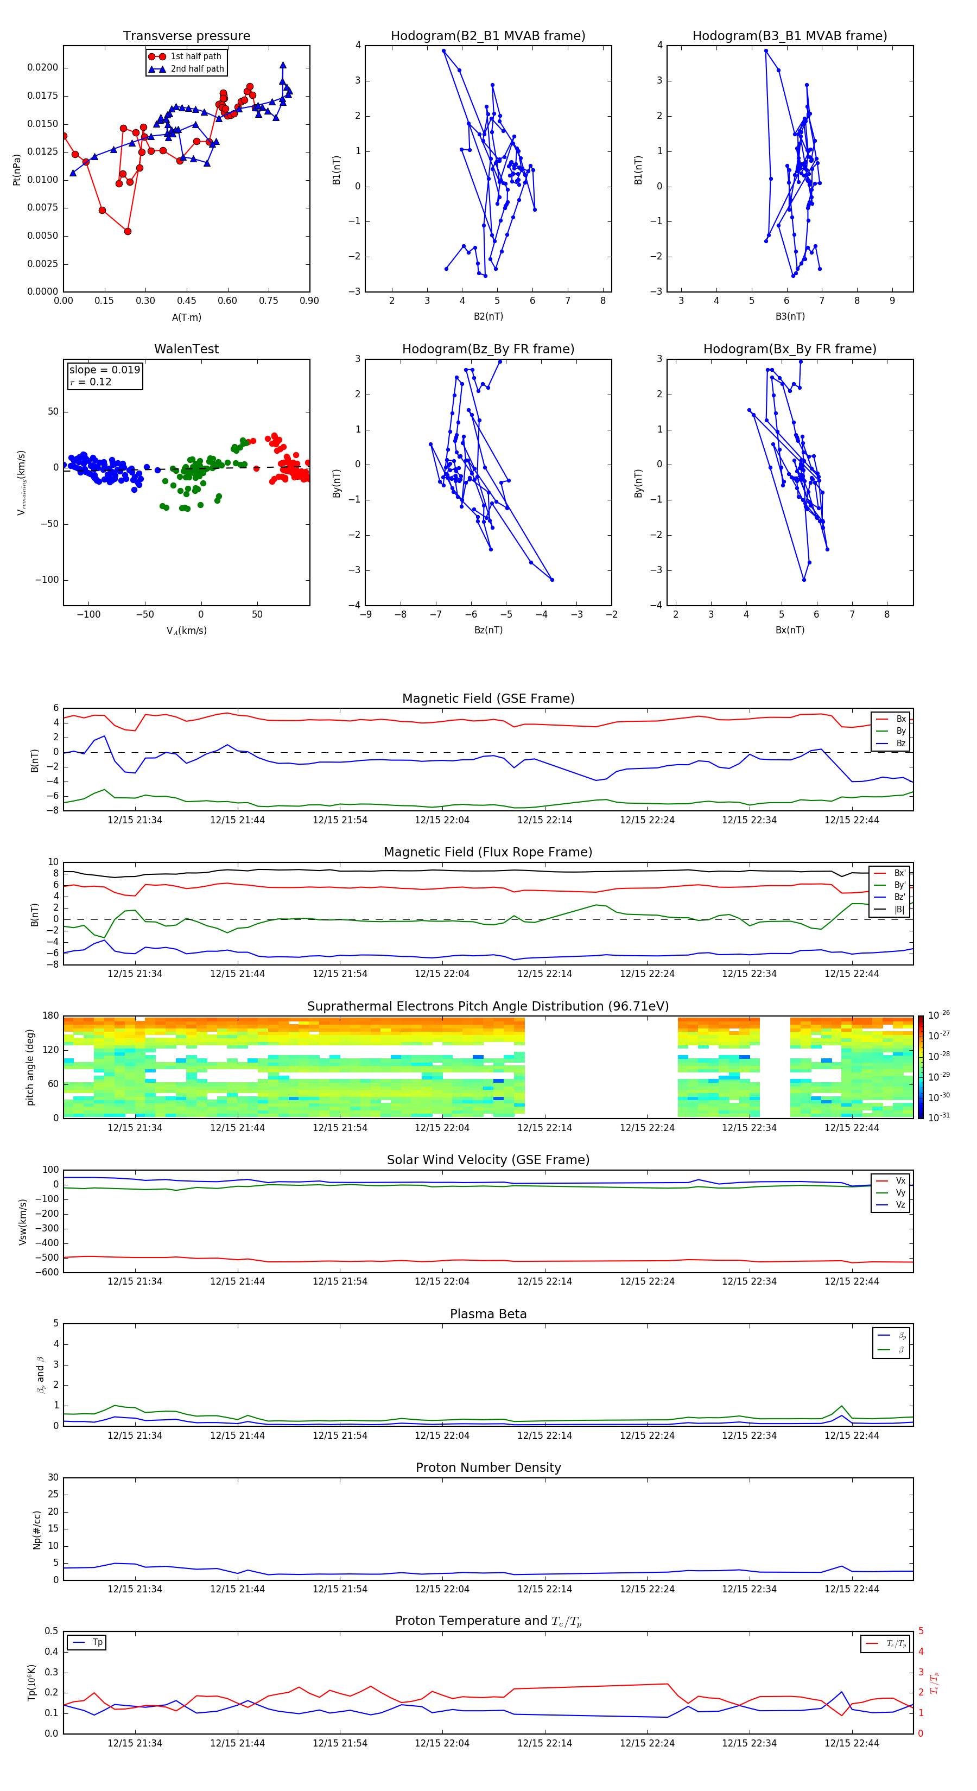
Task: Click the 'Bz' legend entry in GSE panel
Action: pos(891,743)
